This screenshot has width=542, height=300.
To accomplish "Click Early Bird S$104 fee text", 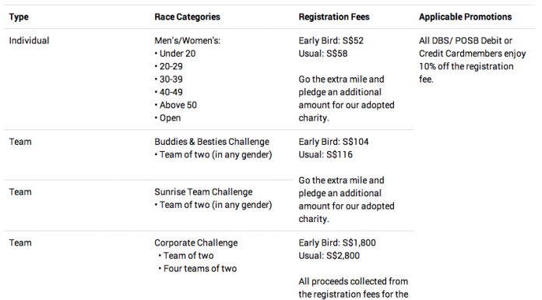I will point(333,142).
